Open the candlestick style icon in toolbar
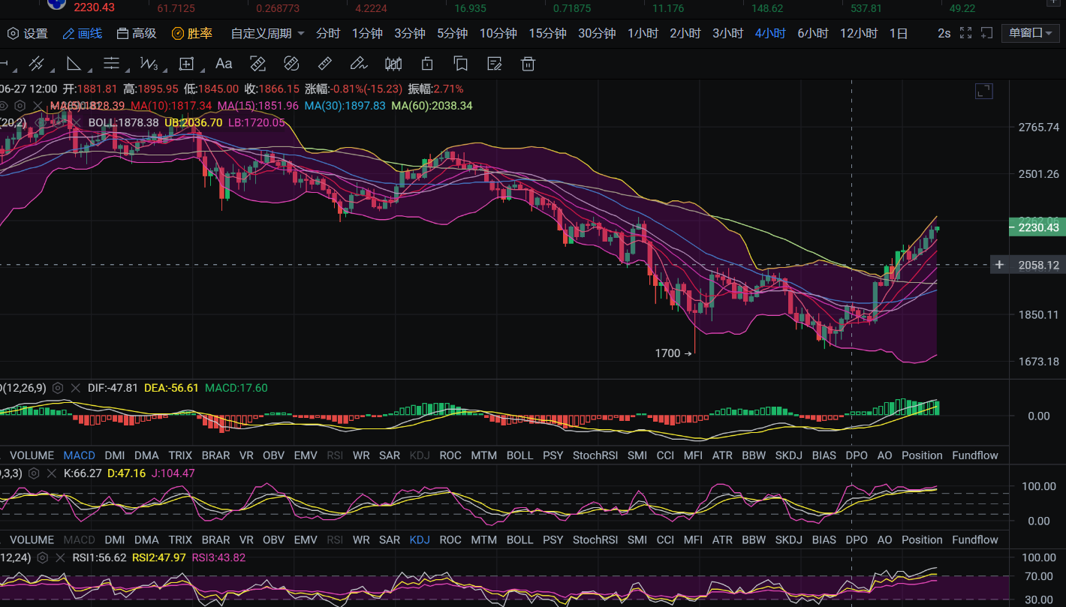Viewport: 1066px width, 607px height. (393, 64)
